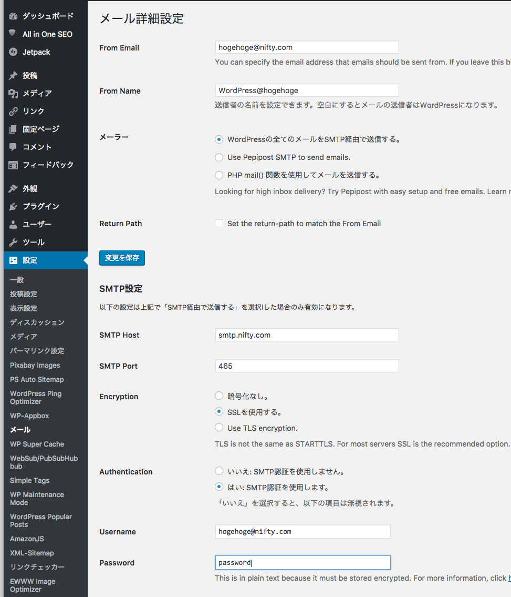The height and width of the screenshot is (597, 511).
Task: Select はい use SMTP authentication radio
Action: (219, 487)
